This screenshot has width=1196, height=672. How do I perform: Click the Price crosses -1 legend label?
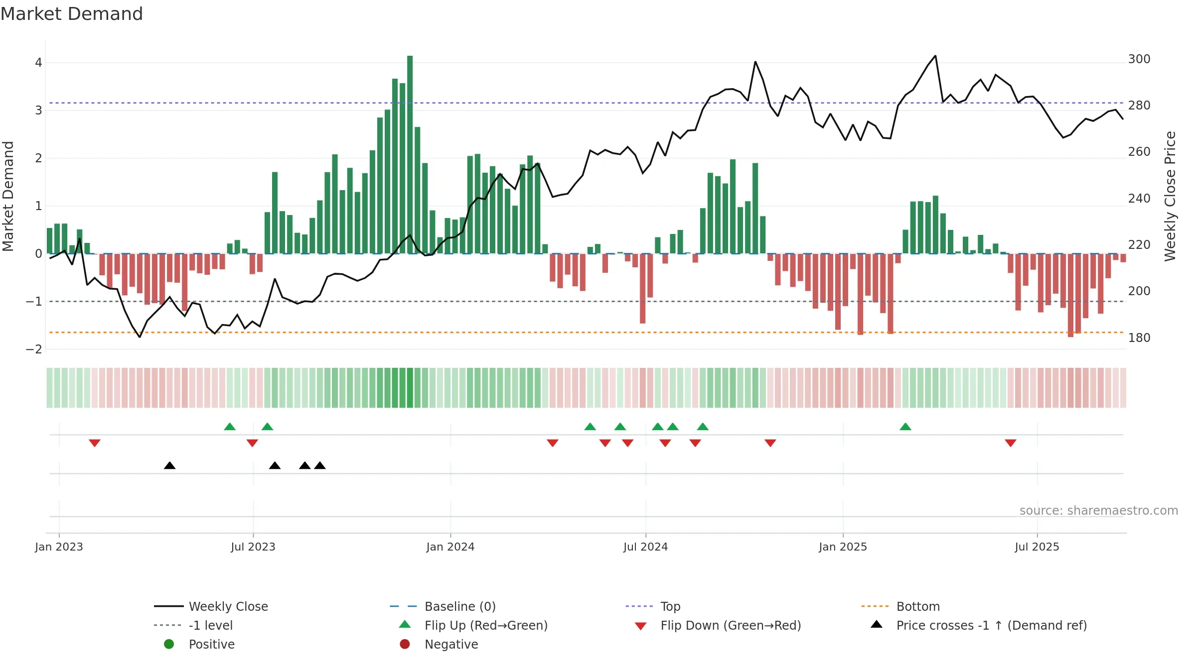coord(992,625)
